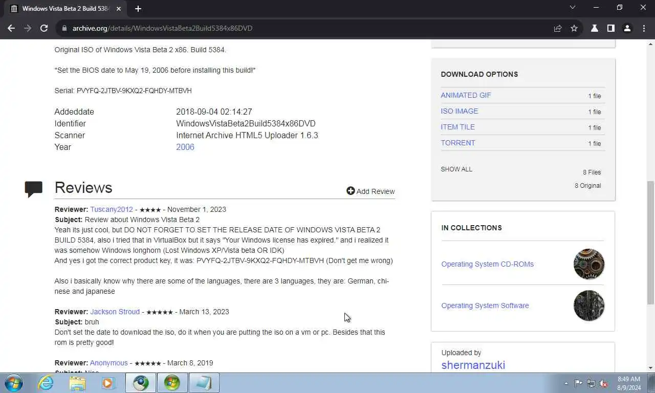Go back to the previous page
Screen dimensions: 655x393
tap(11, 28)
